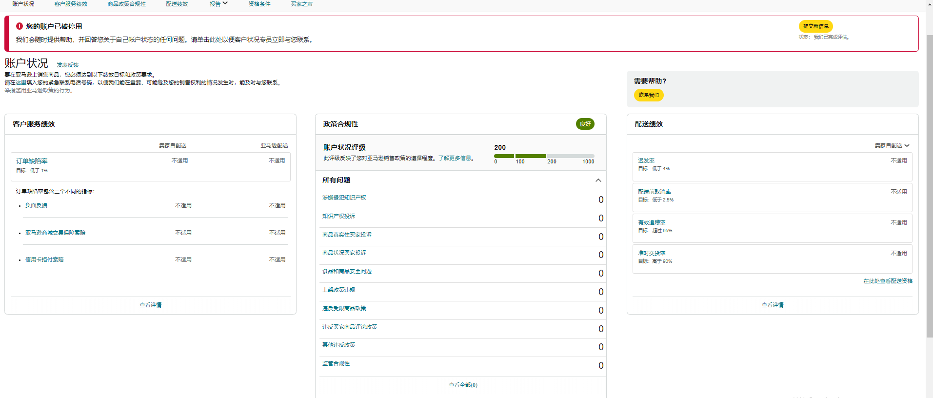Click the 0 count for 涉嫌侵犯知识产权

pos(601,199)
